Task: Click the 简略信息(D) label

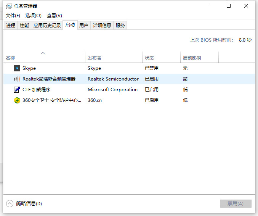Action: (x=29, y=204)
